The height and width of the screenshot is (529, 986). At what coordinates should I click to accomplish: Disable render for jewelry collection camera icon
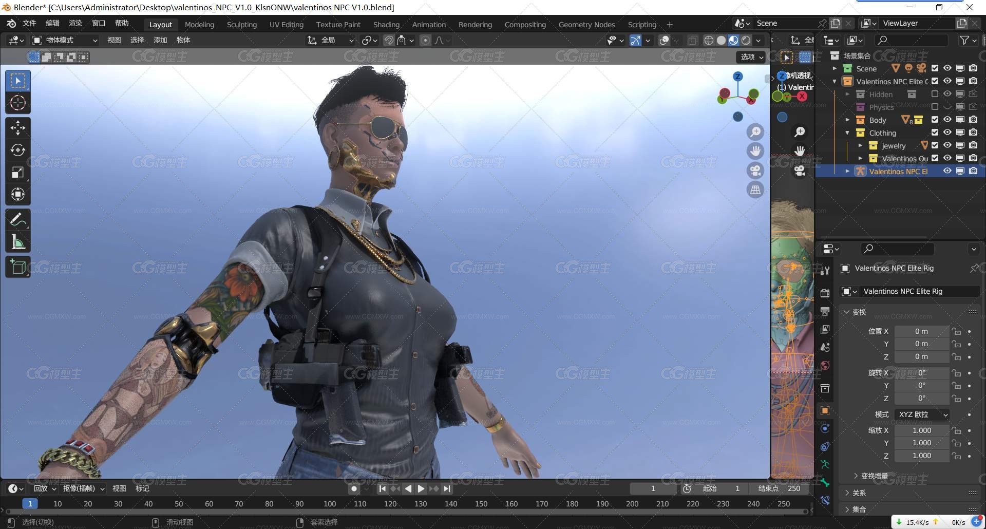pyautogui.click(x=973, y=145)
